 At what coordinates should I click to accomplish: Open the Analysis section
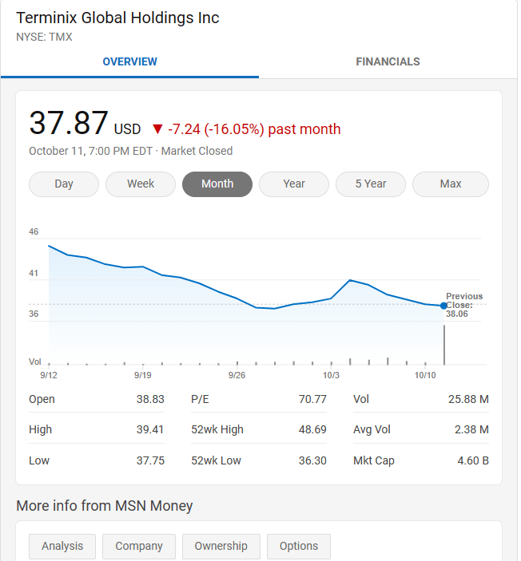(x=62, y=547)
